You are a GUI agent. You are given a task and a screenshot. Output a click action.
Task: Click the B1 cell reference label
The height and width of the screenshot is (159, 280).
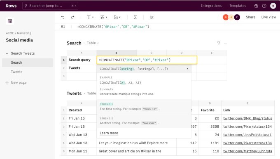pos(63,27)
